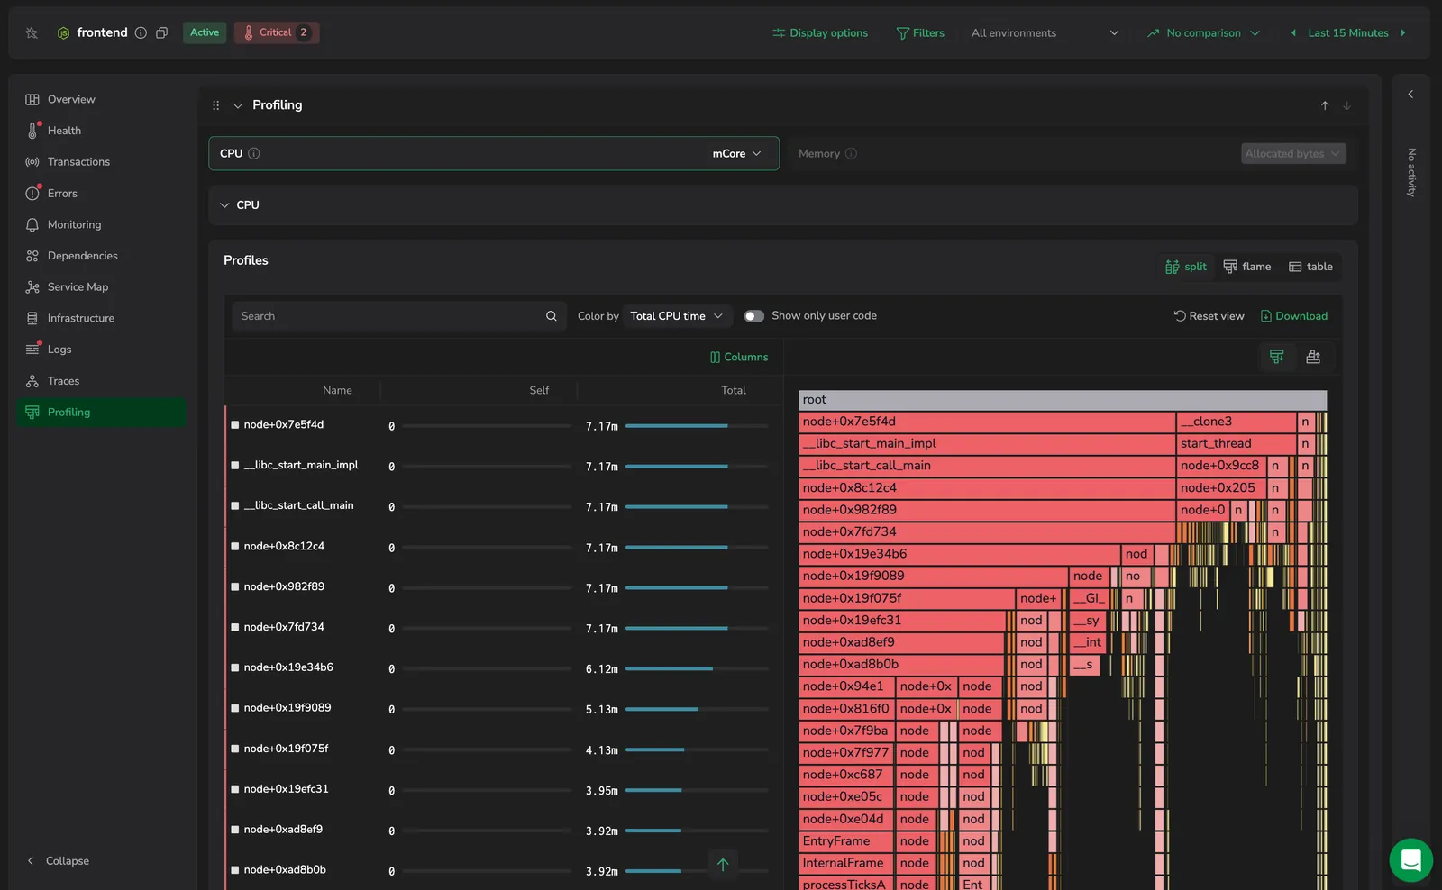The width and height of the screenshot is (1442, 890).
Task: Click the Reset view button
Action: tap(1209, 316)
